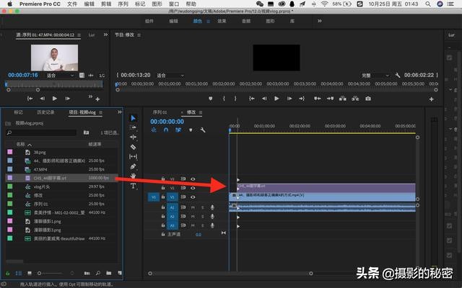Select the Selection arrow tool

pyautogui.click(x=133, y=118)
